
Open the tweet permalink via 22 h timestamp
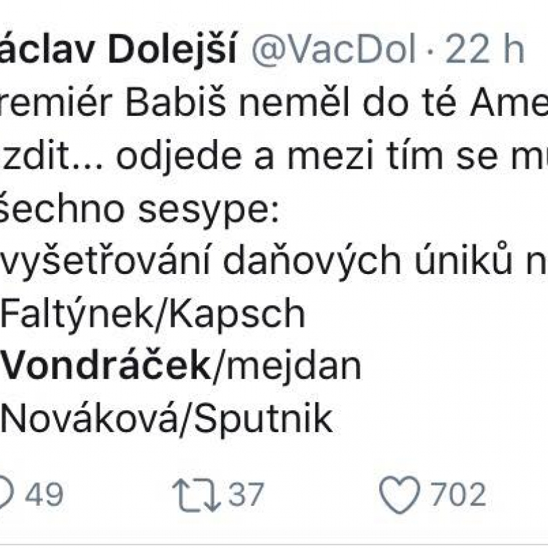pos(485,49)
